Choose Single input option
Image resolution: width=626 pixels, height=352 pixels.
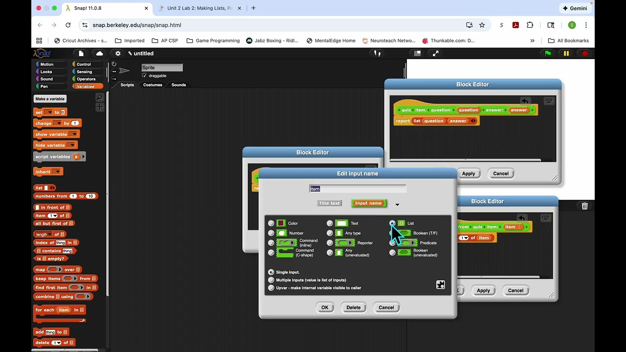pos(271,272)
